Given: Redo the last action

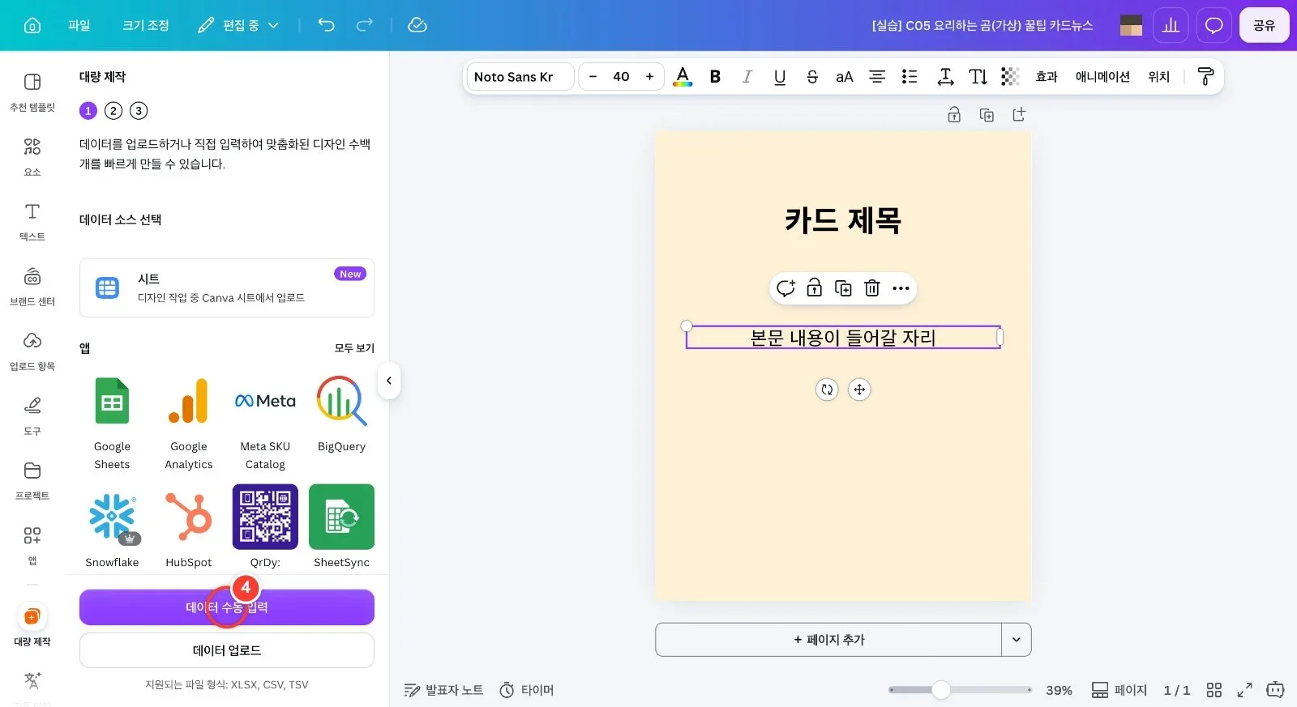Looking at the screenshot, I should pyautogui.click(x=365, y=25).
